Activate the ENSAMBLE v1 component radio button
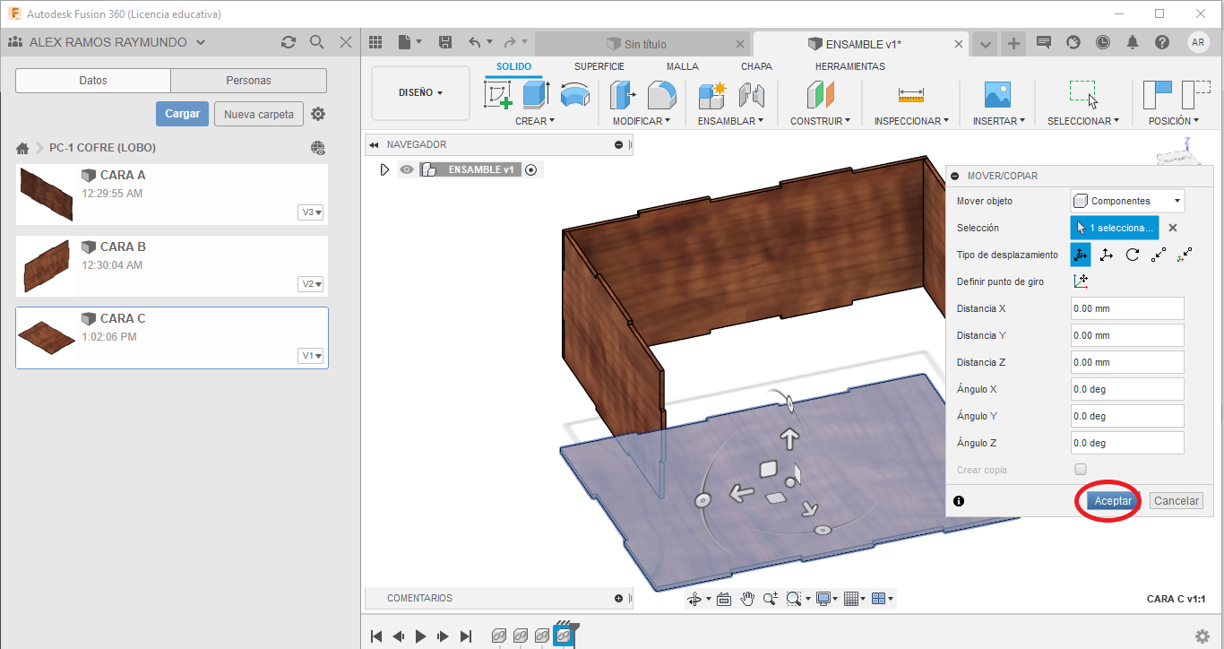The width and height of the screenshot is (1224, 649). pyautogui.click(x=531, y=169)
